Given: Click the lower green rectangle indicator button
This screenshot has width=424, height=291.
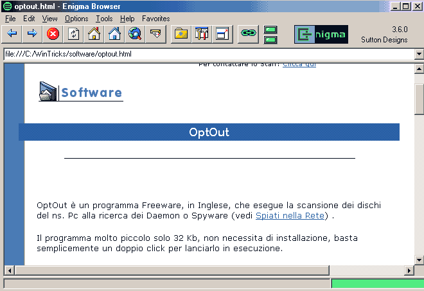Looking at the screenshot, I should (270, 40).
